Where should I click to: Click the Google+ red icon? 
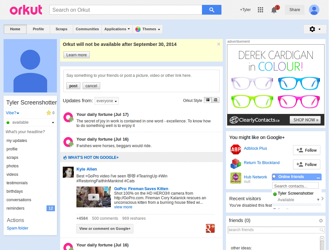pos(210,228)
